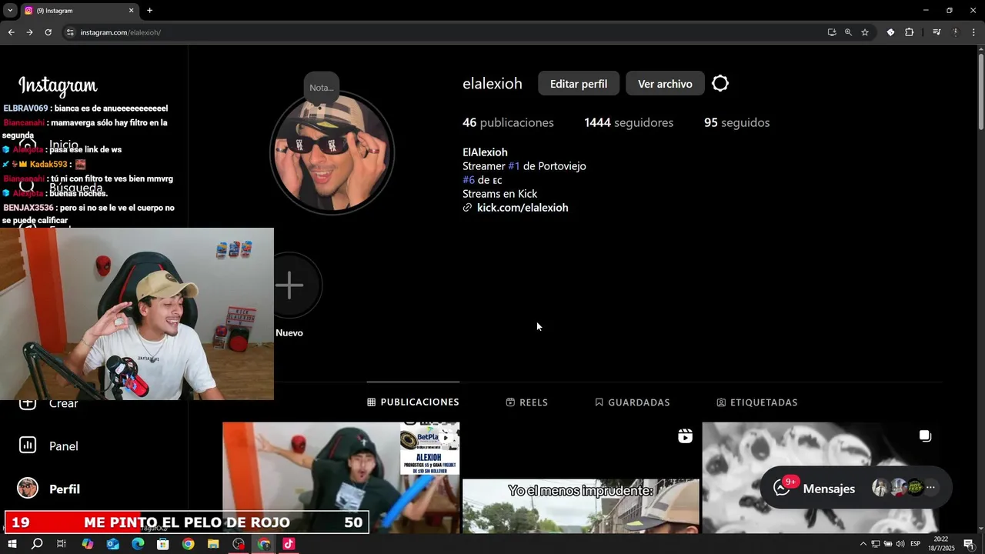The image size is (985, 554).
Task: Switch to the GUARDADAS tab
Action: pyautogui.click(x=633, y=402)
